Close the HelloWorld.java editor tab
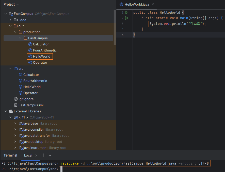225x172 pixels. point(153,5)
